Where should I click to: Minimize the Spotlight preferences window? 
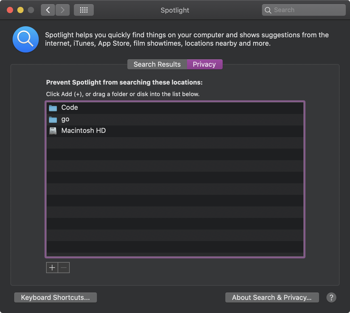coord(20,10)
